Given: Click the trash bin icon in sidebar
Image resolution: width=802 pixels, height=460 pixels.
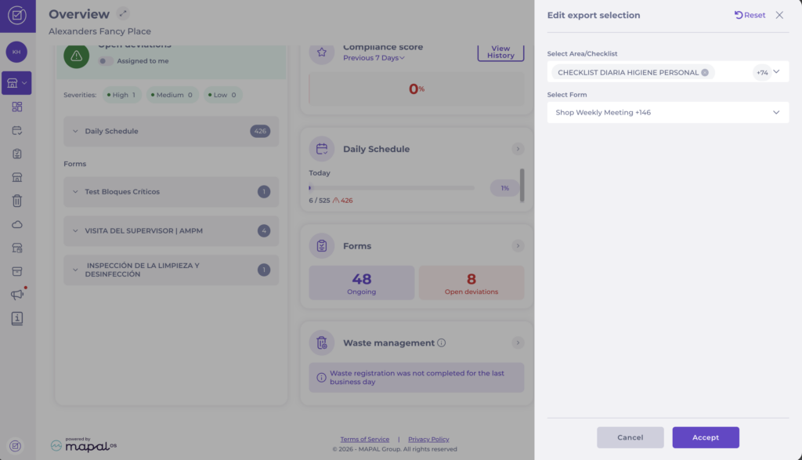Looking at the screenshot, I should [17, 201].
